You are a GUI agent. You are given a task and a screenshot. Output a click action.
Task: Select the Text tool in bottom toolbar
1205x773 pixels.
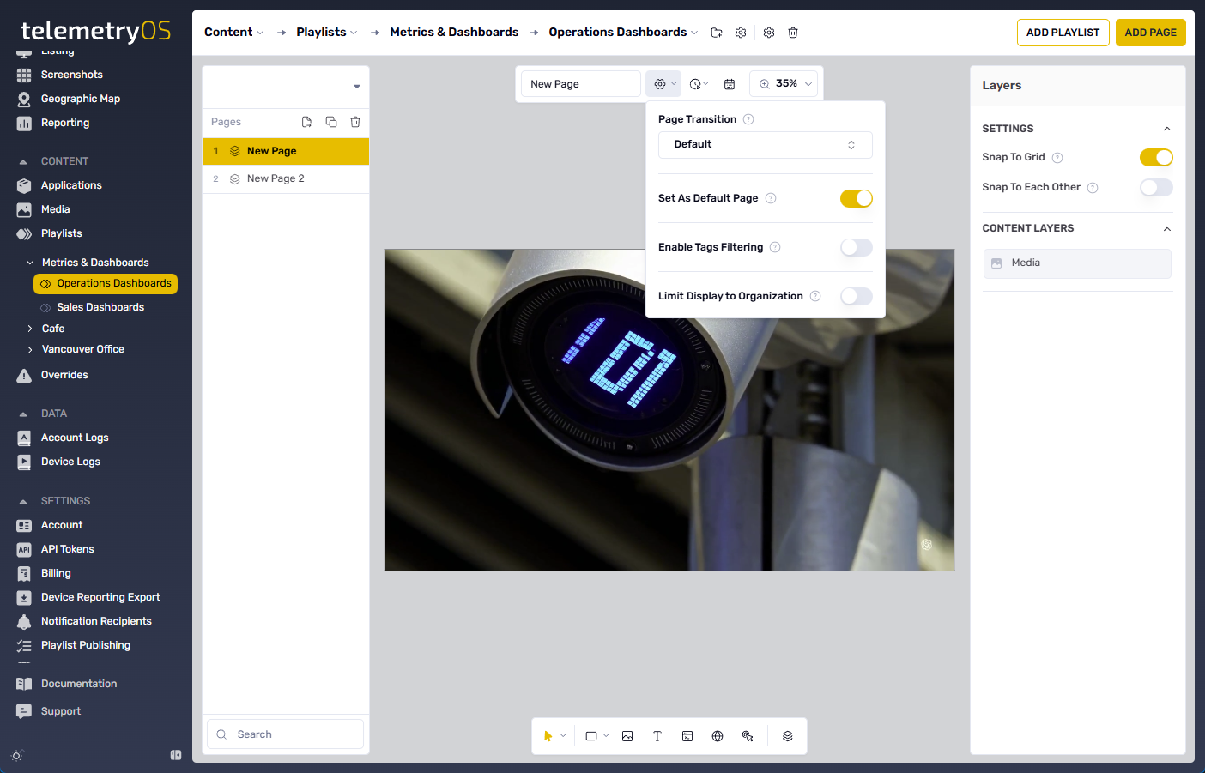pos(657,736)
